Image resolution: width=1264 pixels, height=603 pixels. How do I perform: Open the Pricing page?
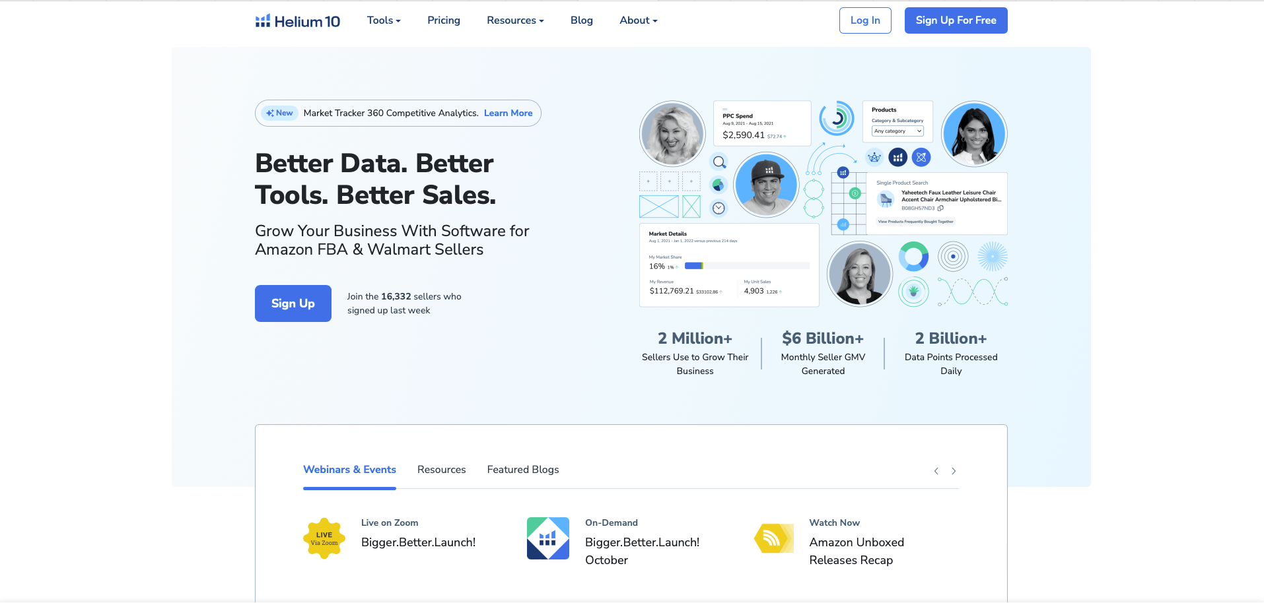(444, 20)
